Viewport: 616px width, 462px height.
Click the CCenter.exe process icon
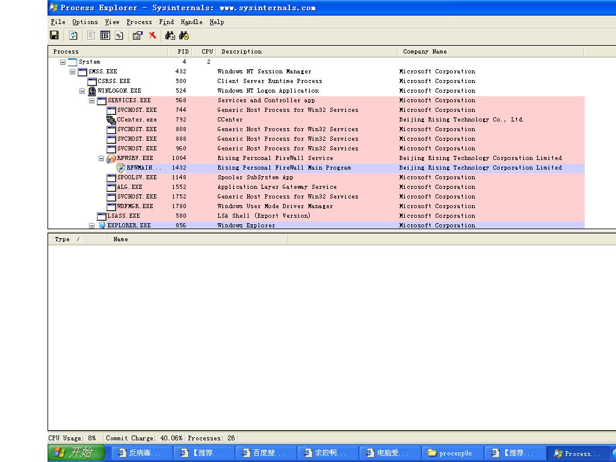coord(111,120)
